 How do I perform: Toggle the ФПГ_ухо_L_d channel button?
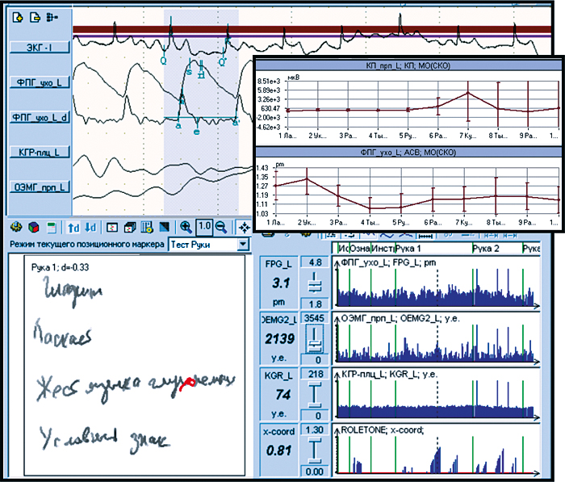pos(38,118)
